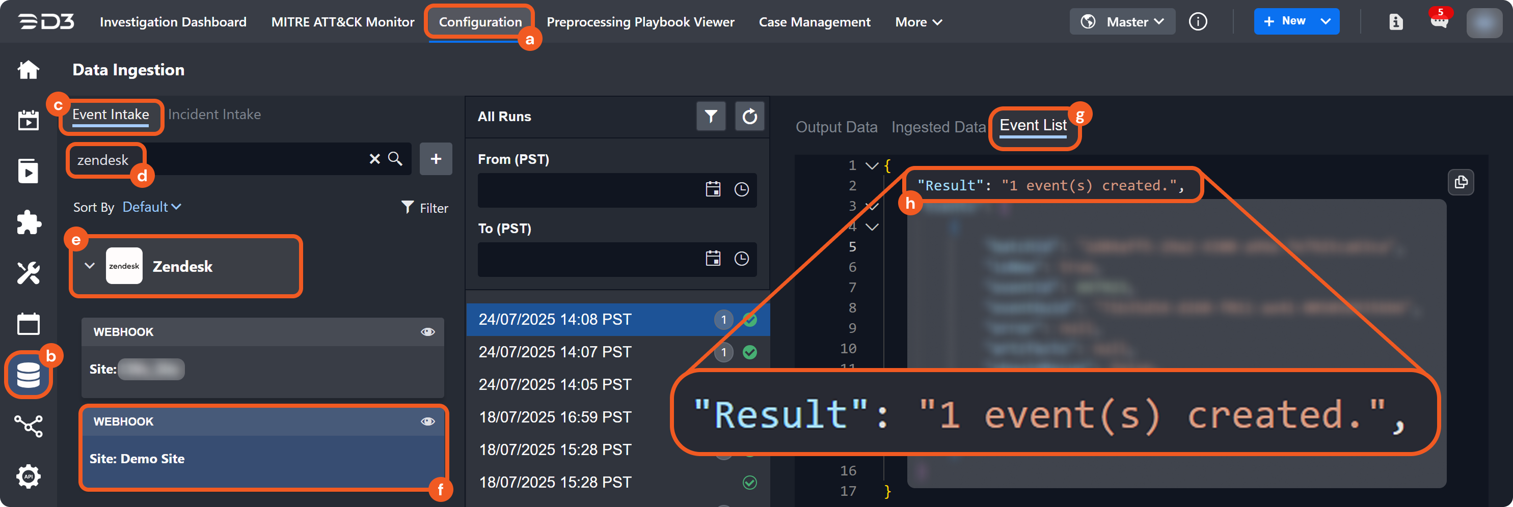Screen dimensions: 1513x507
Task: Open the To (PST) clock time picker
Action: click(x=741, y=259)
